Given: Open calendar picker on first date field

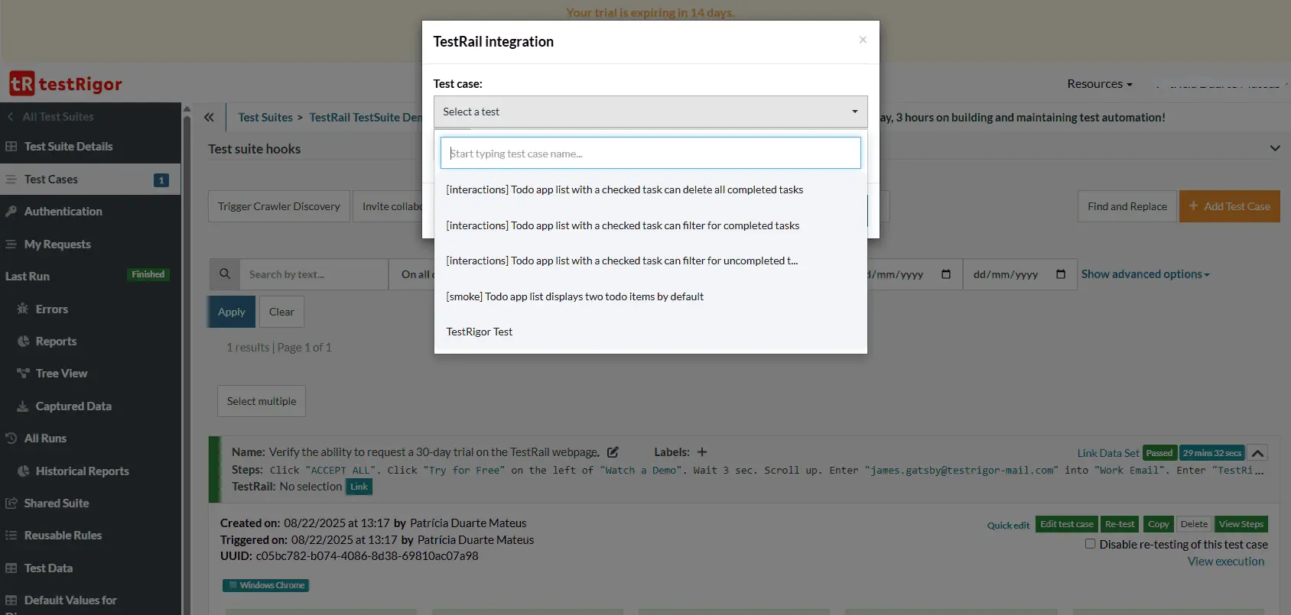Looking at the screenshot, I should [946, 274].
